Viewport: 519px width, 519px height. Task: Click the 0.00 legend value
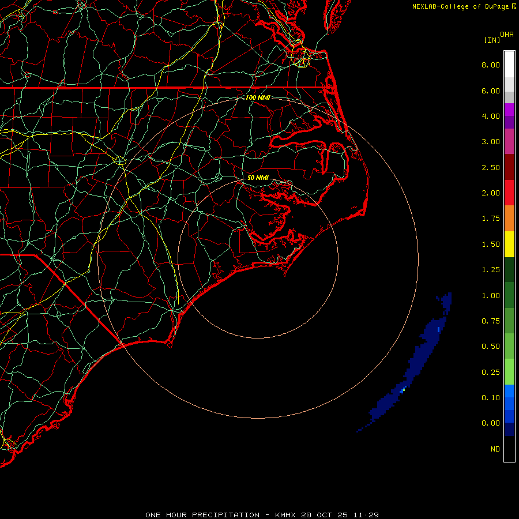pos(491,423)
